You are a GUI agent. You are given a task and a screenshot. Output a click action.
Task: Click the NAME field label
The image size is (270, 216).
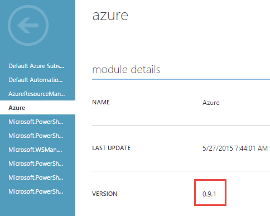point(101,102)
